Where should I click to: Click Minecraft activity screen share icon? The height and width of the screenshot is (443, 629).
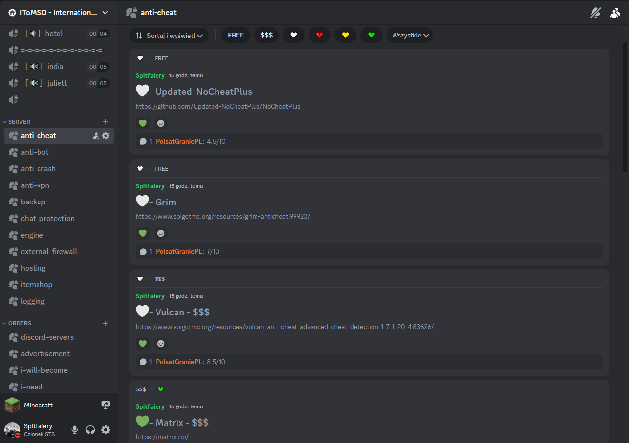click(106, 405)
